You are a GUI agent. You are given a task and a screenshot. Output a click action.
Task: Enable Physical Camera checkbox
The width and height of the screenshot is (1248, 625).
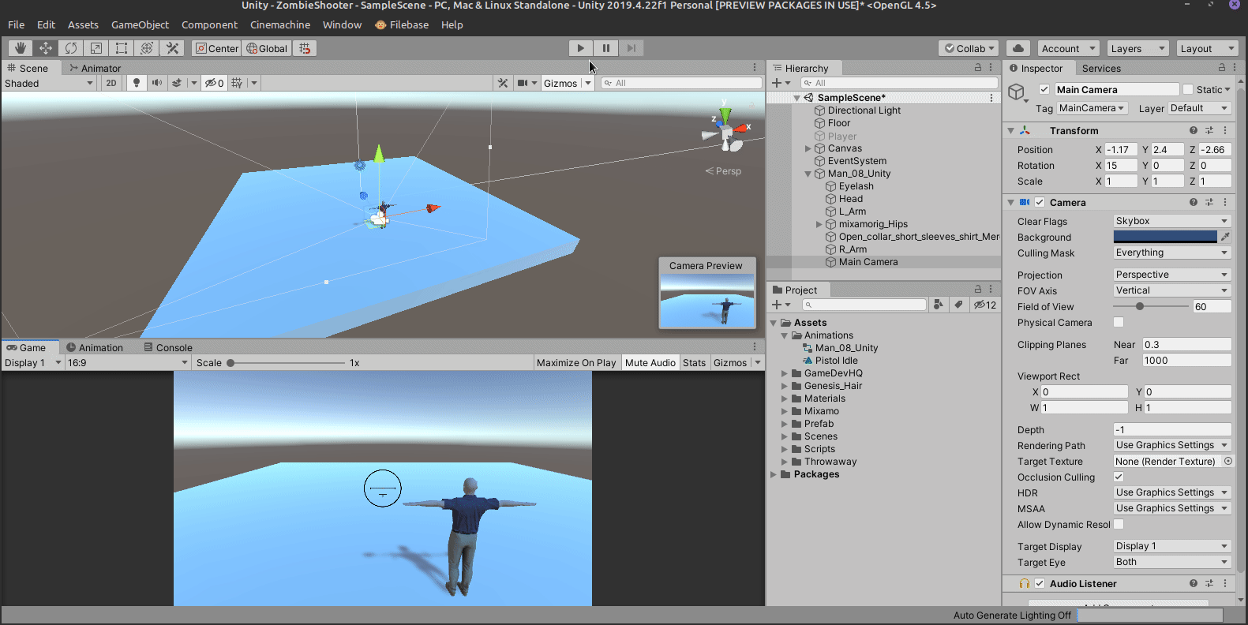pos(1119,322)
